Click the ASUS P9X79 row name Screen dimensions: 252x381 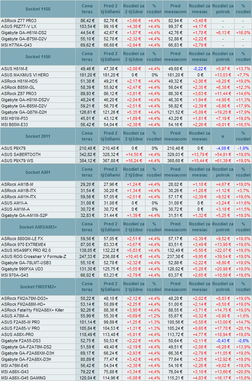click(x=13, y=148)
